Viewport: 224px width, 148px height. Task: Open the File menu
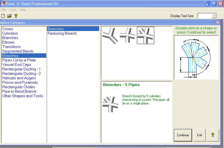coord(4,10)
